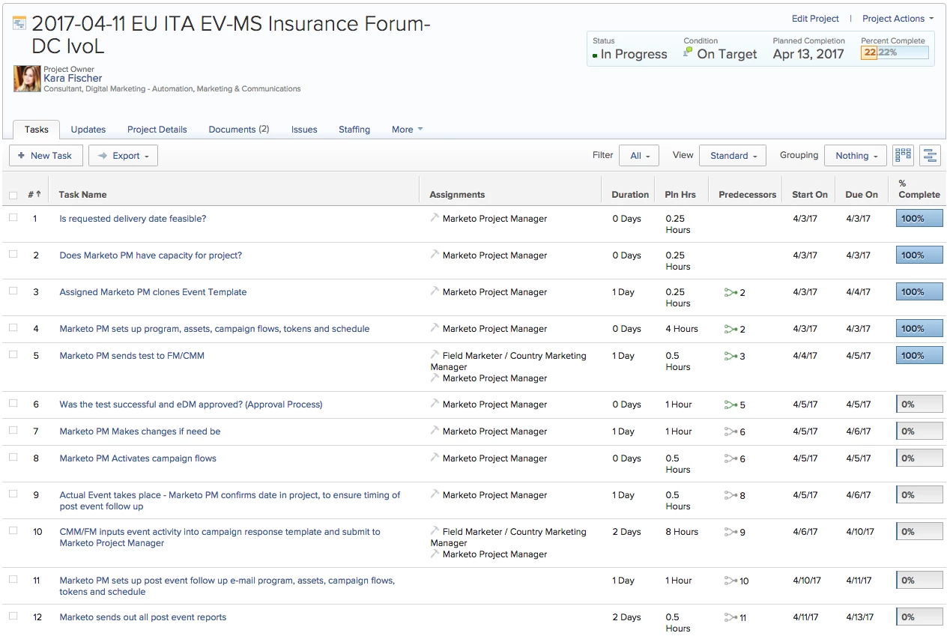
Task: Switch to the Gantt chart view icon
Action: coord(930,155)
